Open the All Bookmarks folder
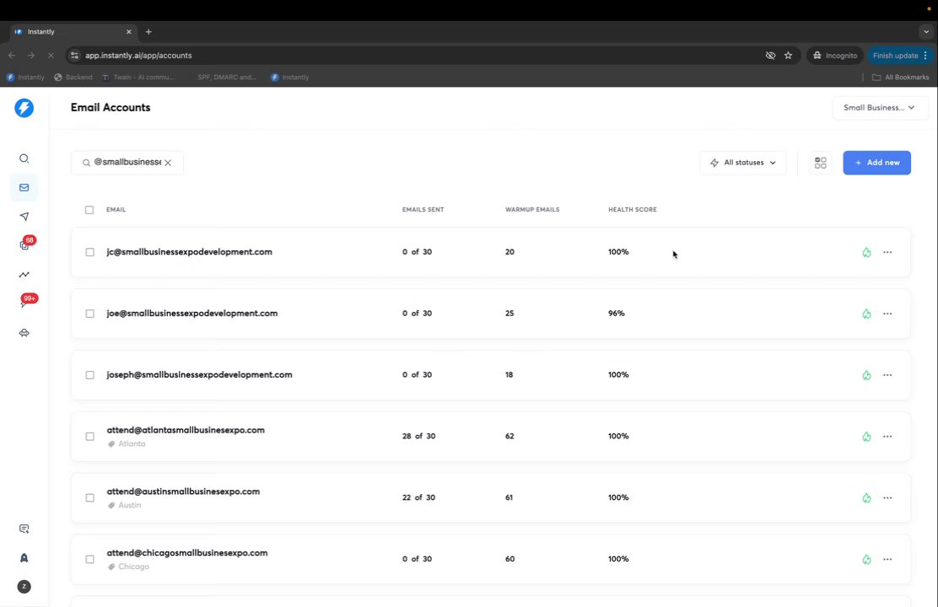The width and height of the screenshot is (938, 607). tap(901, 78)
